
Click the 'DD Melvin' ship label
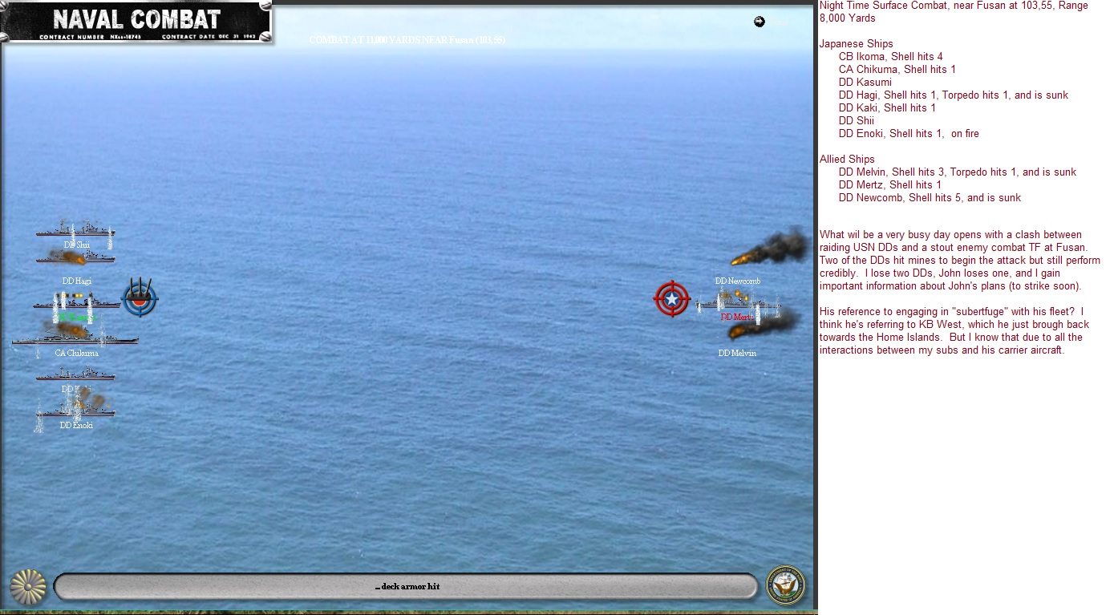point(737,353)
